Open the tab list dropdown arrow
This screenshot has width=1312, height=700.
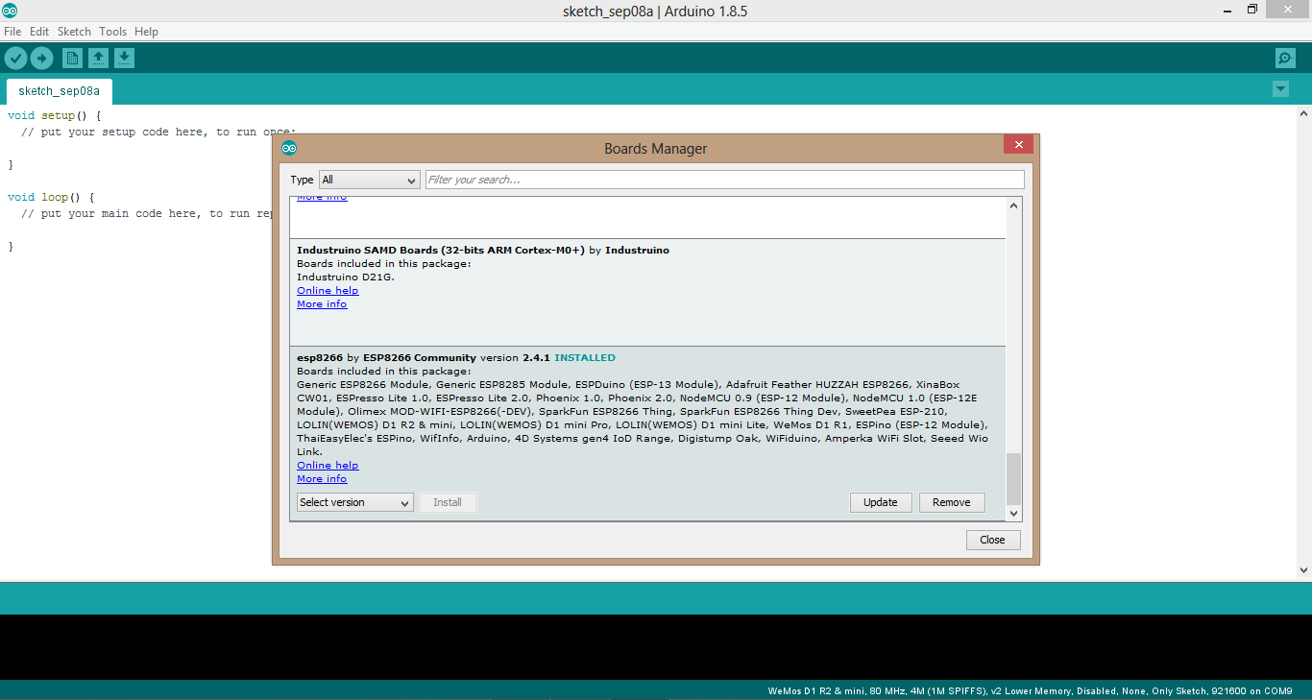point(1280,88)
